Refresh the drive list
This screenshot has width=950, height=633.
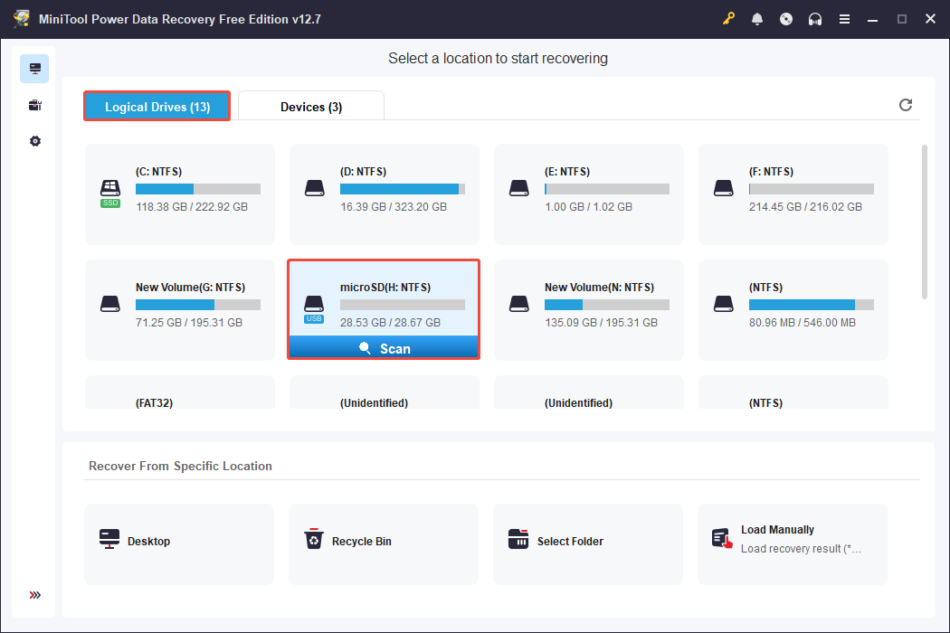pyautogui.click(x=906, y=105)
